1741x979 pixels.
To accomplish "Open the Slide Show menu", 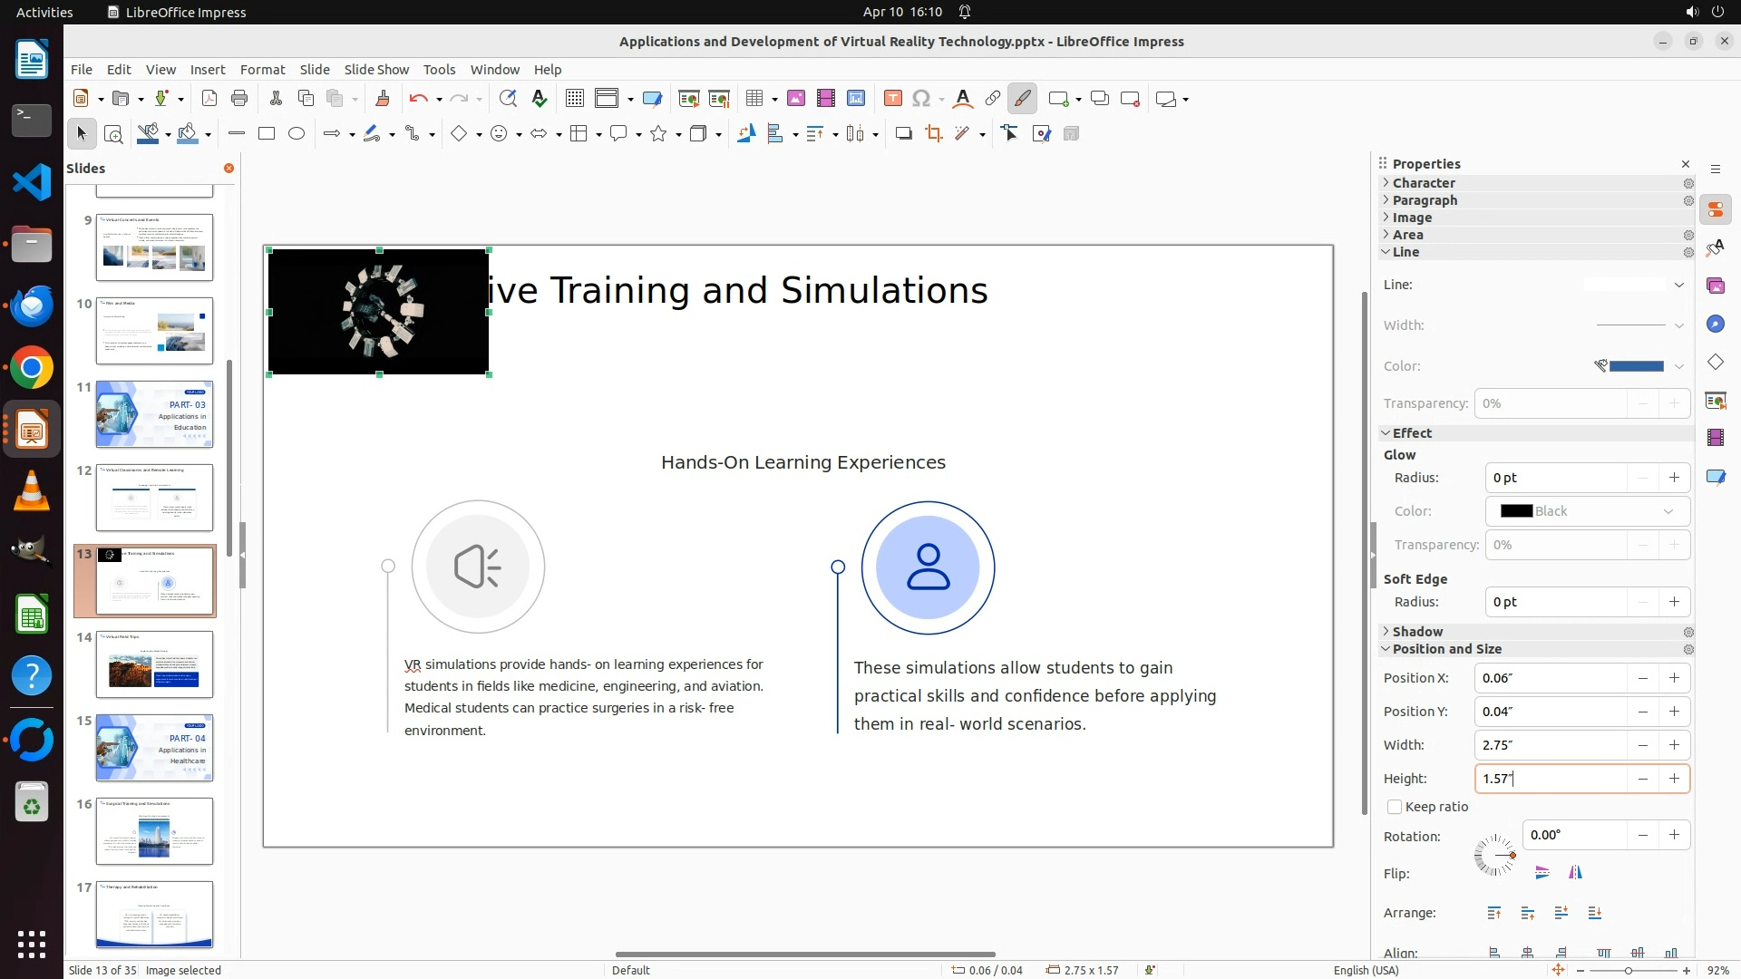I will 376,70.
